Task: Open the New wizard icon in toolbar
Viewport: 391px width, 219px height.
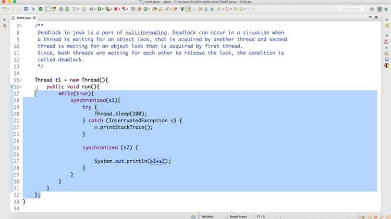Action: point(4,9)
